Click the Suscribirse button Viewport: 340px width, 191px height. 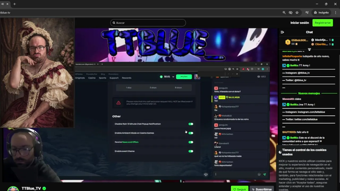click(x=262, y=189)
